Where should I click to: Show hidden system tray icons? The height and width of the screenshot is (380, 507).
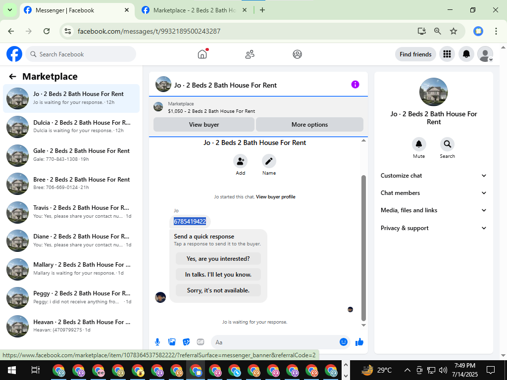pos(407,370)
